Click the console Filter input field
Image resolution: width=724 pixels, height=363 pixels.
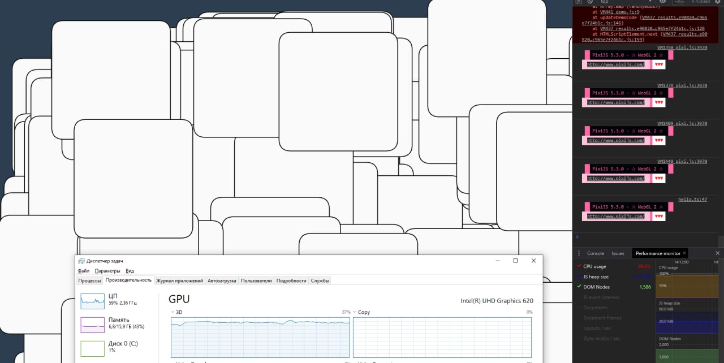(x=679, y=2)
